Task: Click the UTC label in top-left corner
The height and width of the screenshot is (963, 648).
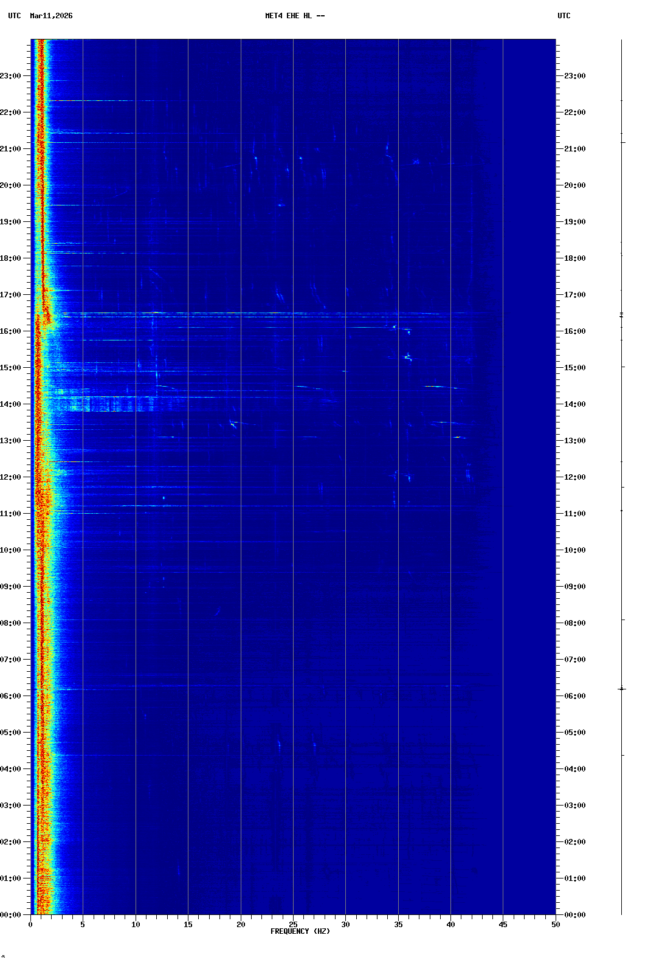Action: 15,16
